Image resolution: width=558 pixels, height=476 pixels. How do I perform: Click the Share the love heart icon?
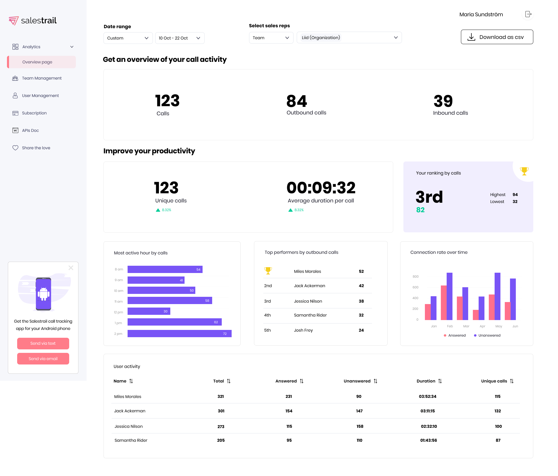pos(15,148)
